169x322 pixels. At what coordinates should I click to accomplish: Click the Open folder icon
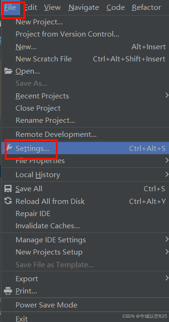click(8, 71)
